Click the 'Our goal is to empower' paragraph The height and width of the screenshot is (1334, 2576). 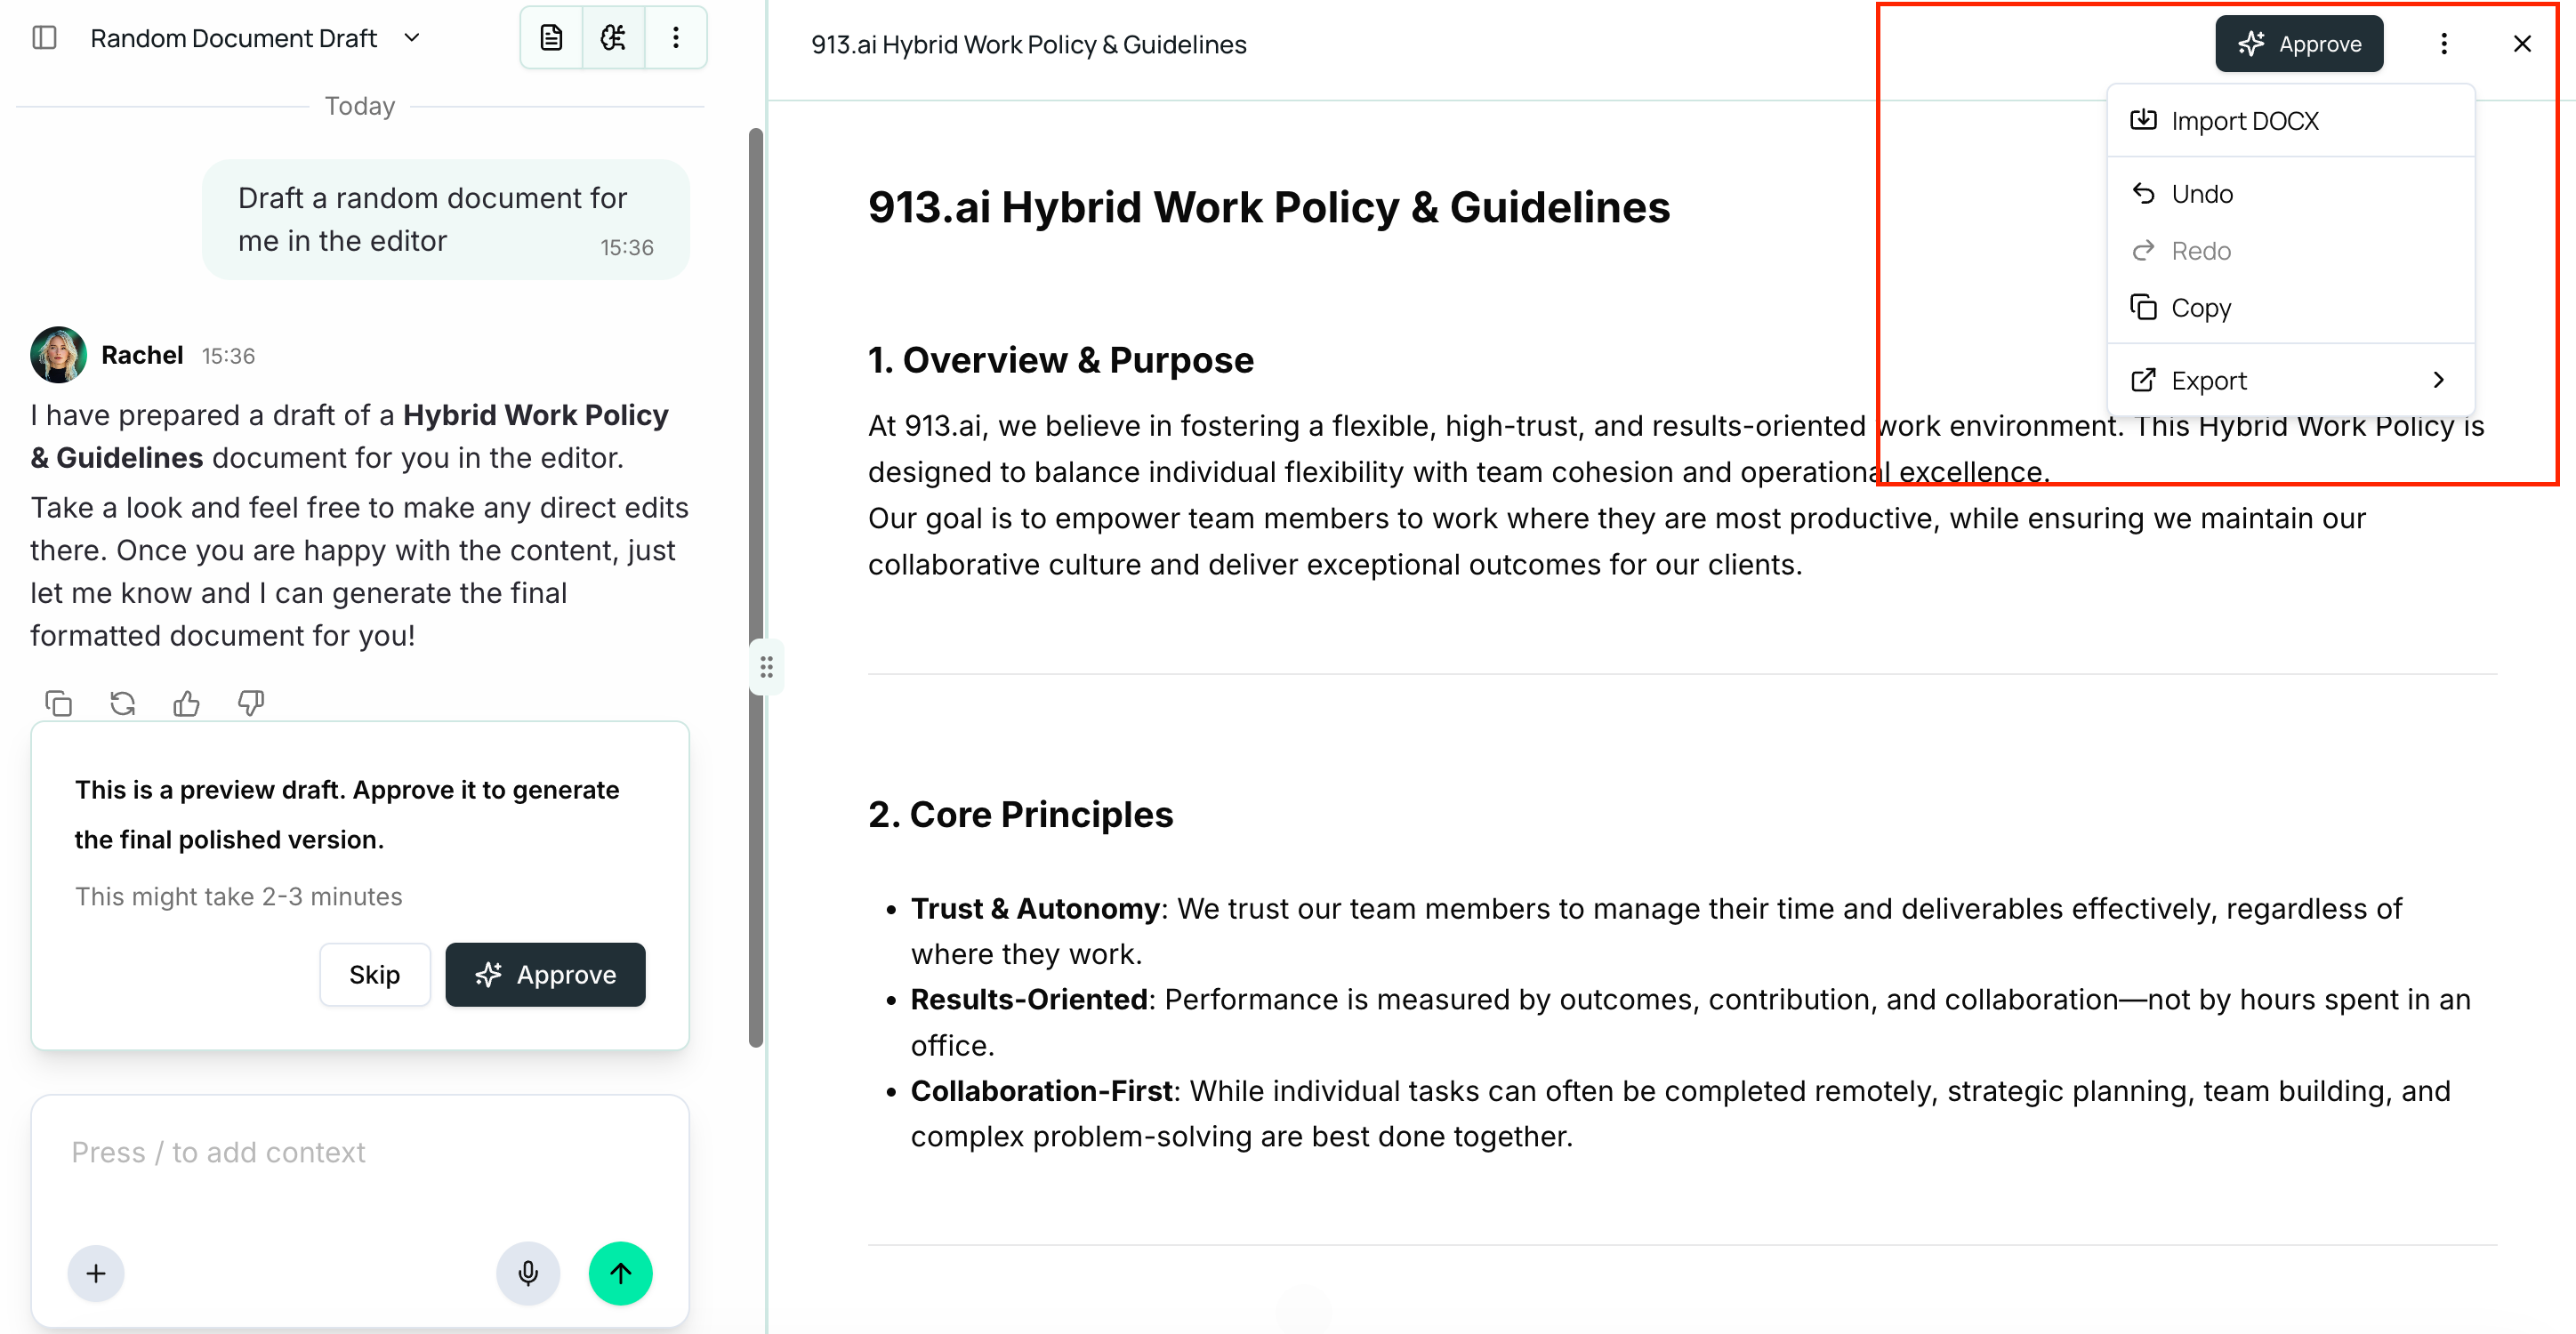[x=1617, y=542]
